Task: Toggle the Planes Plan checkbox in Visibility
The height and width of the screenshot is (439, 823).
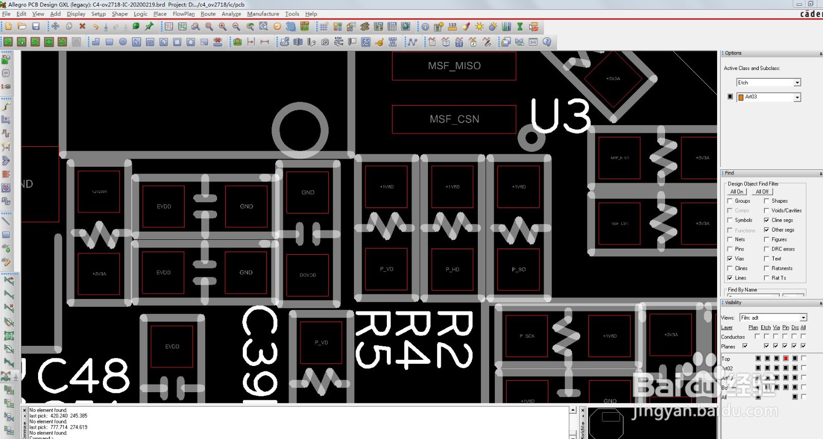Action: 745,346
